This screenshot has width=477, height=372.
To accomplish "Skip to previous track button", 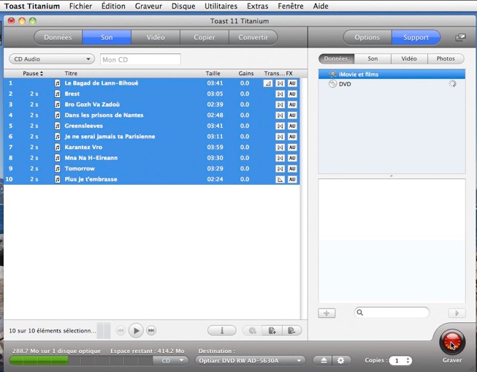I will [121, 330].
